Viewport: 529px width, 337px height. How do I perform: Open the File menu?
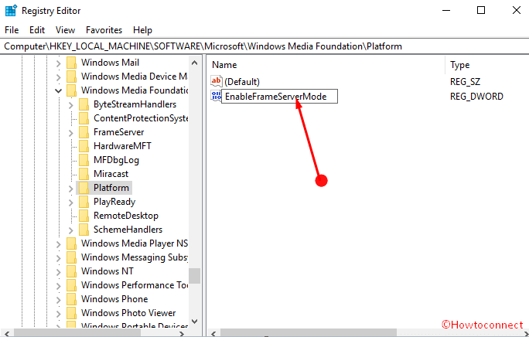pyautogui.click(x=12, y=30)
